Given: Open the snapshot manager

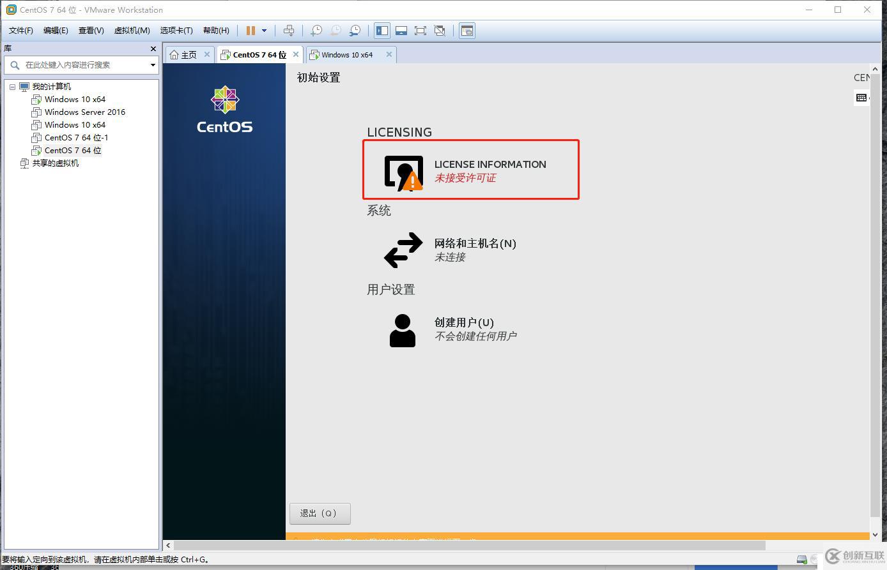Looking at the screenshot, I should tap(355, 31).
